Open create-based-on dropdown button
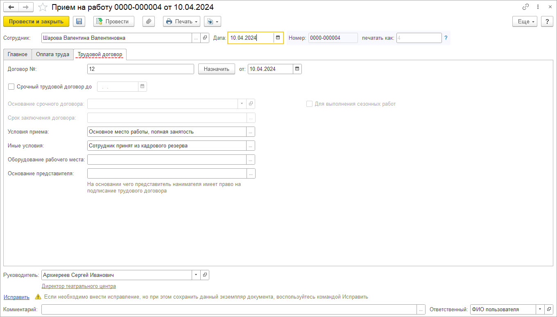Screen dimensions: 557x317 213,22
